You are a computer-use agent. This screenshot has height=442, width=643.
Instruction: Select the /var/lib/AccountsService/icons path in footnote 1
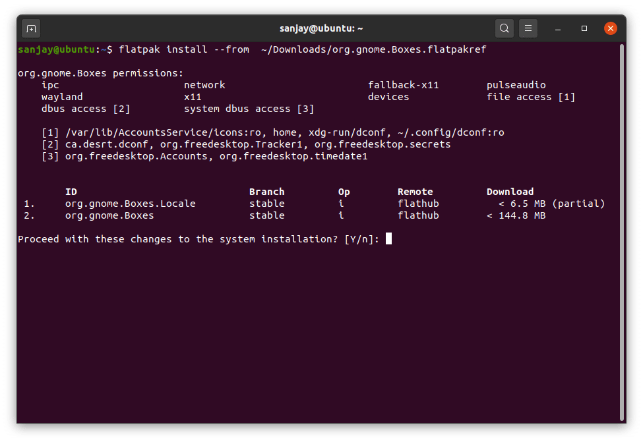[153, 132]
